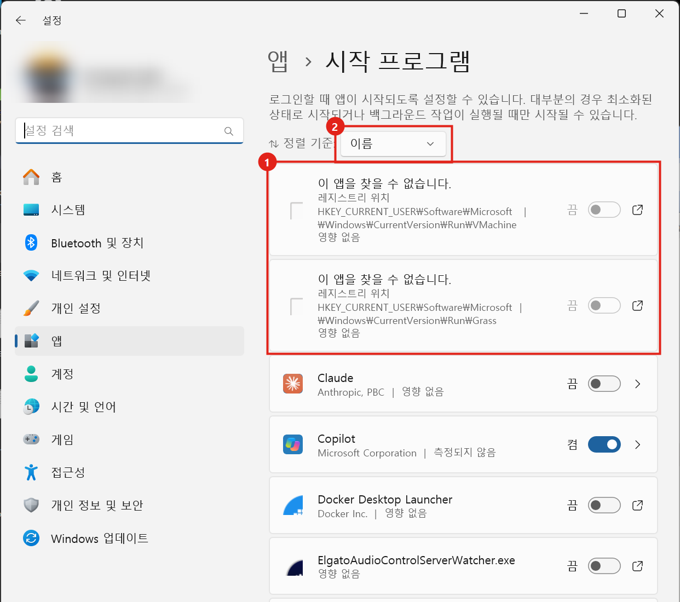The width and height of the screenshot is (680, 602).
Task: Click the Wi-Fi icon for 네트워크 및 인터넷
Action: click(x=31, y=275)
